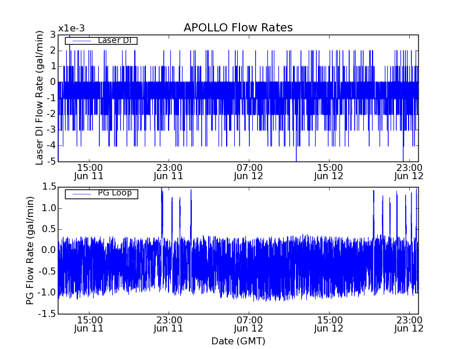This screenshot has width=465, height=349.
Task: Select the PG Loop legend box
Action: (x=101, y=194)
